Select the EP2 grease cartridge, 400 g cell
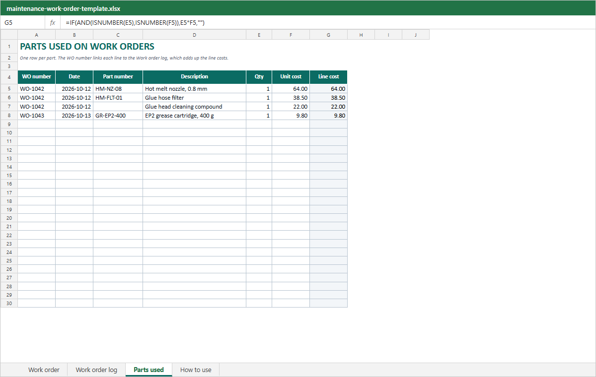The height and width of the screenshot is (377, 596). pyautogui.click(x=194, y=116)
